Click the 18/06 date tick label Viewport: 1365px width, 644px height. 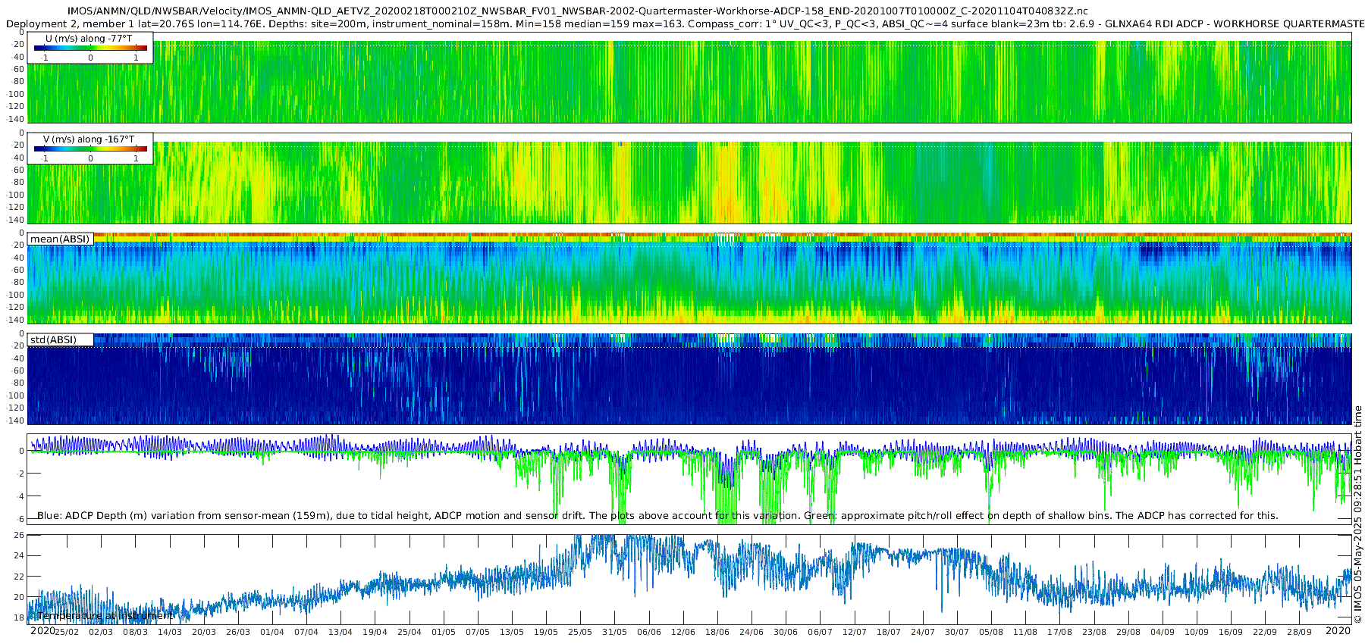pyautogui.click(x=717, y=632)
